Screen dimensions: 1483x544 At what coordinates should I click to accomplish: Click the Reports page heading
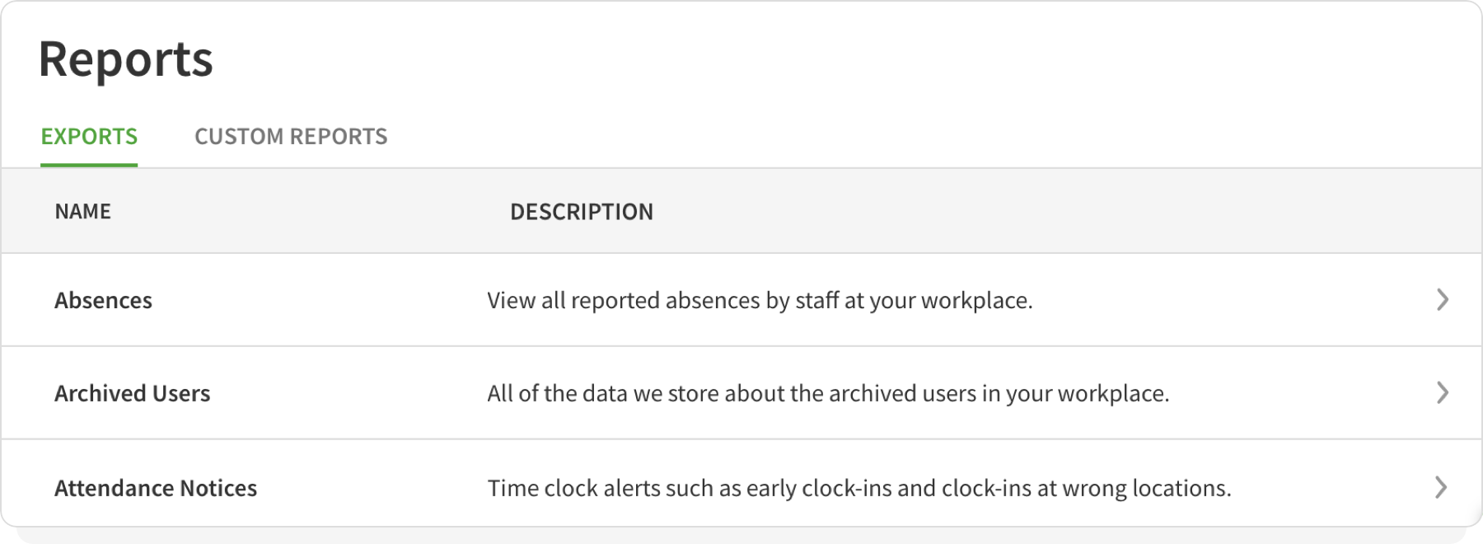click(127, 58)
